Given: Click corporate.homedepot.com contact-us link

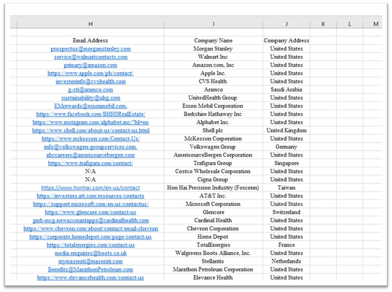Looking at the screenshot, I should tap(91, 237).
